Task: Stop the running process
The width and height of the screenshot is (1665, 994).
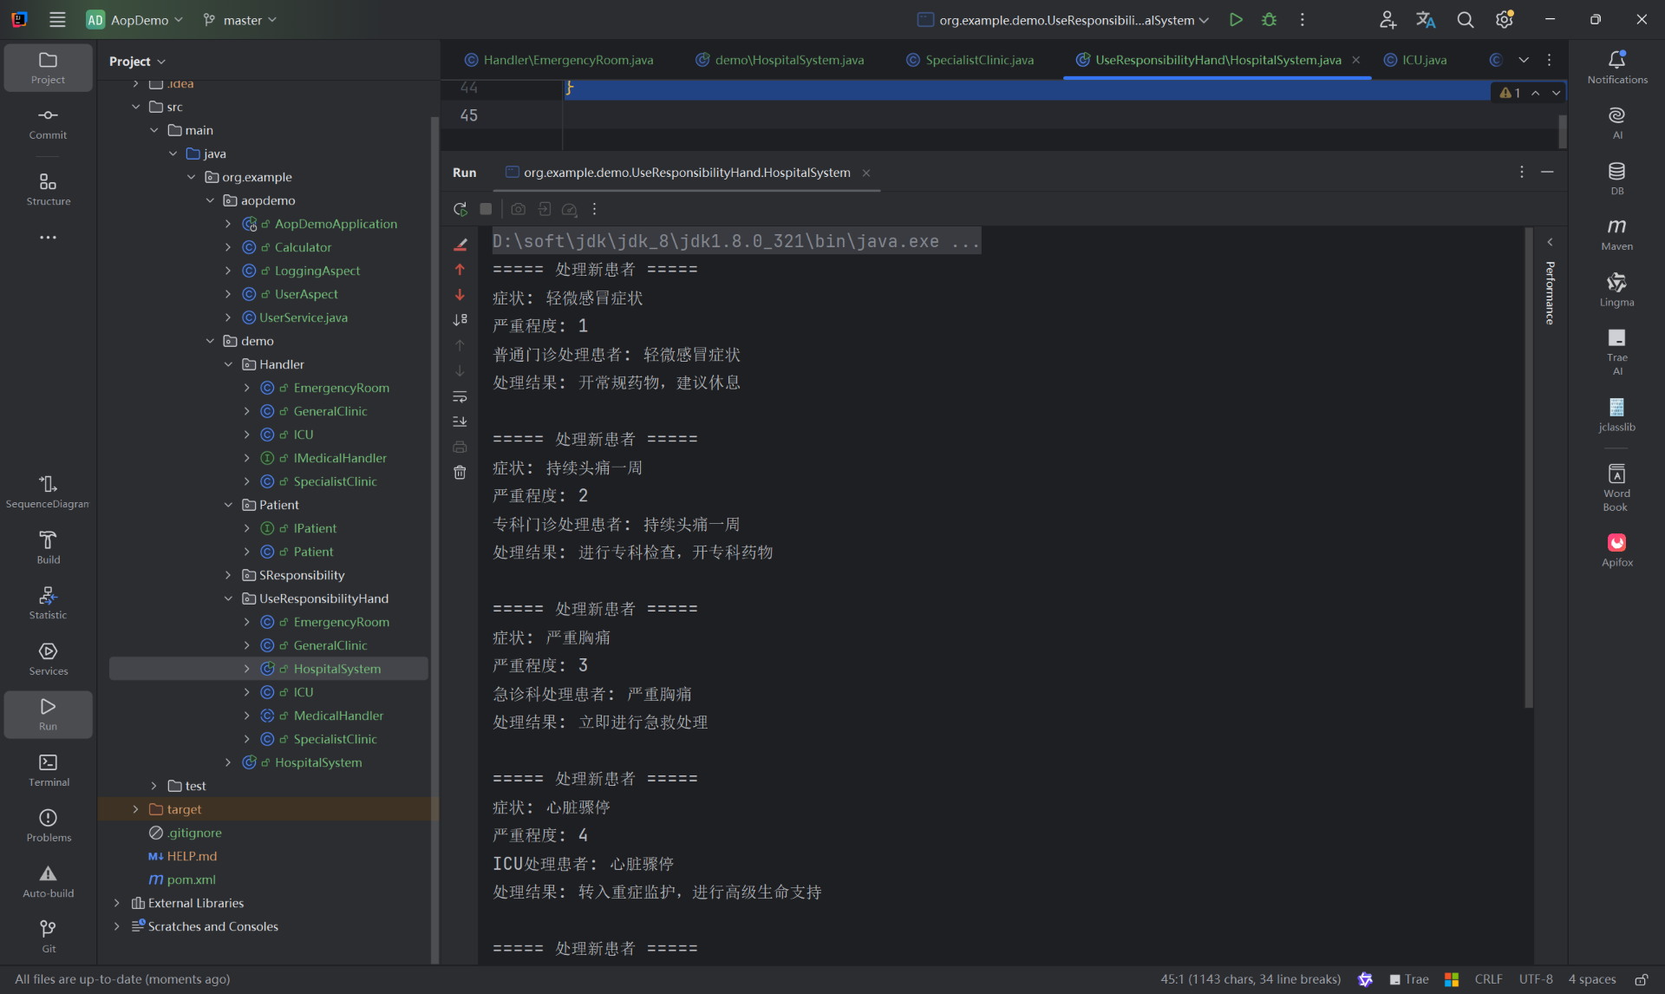Action: 486,209
